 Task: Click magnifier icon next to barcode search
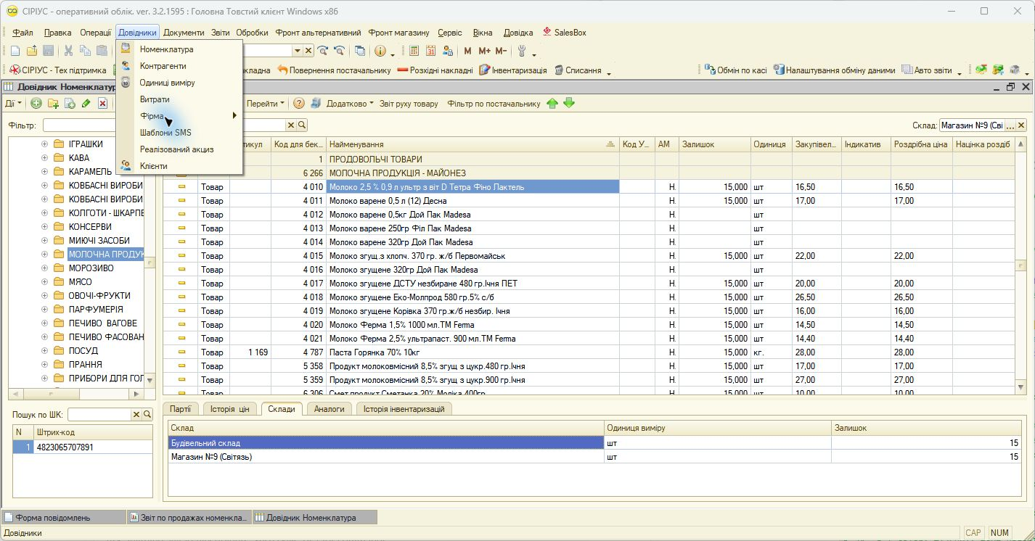coord(147,414)
